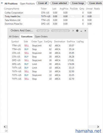Viewport: 103px width, 133px height.
Task: Click the Destination column header
Action: pyautogui.click(x=60, y=42)
